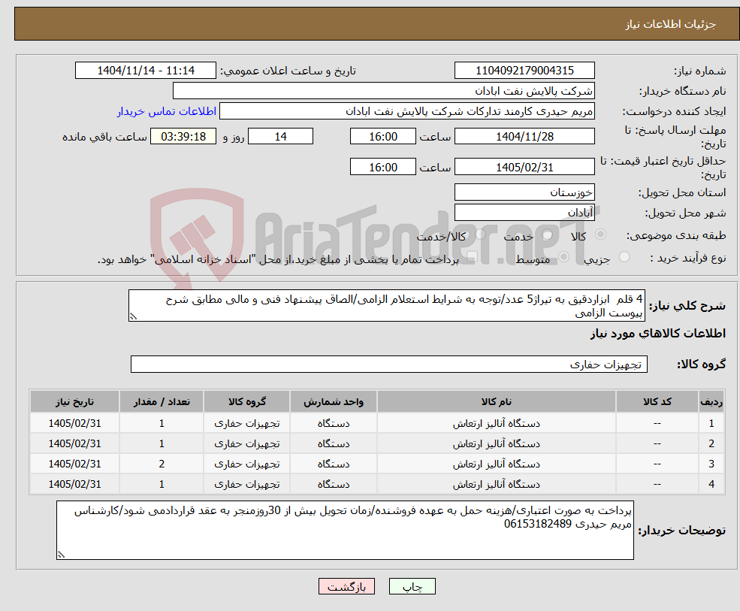Click the ردیف column header
This screenshot has height=611, width=740.
pyautogui.click(x=711, y=402)
